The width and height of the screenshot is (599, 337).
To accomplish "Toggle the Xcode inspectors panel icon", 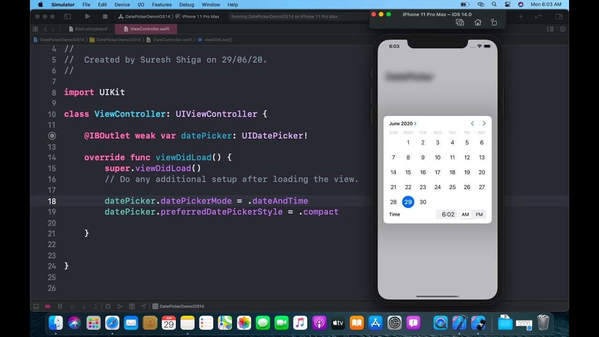I will pyautogui.click(x=559, y=16).
